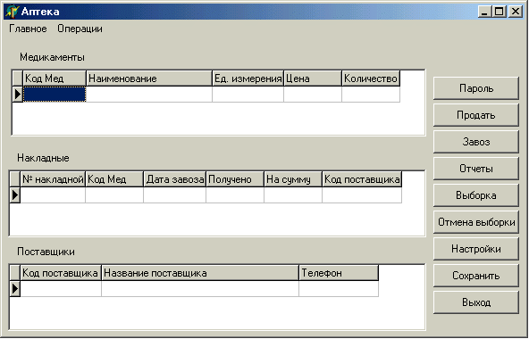
Task: Click the empty Наименование cell
Action: tap(149, 94)
